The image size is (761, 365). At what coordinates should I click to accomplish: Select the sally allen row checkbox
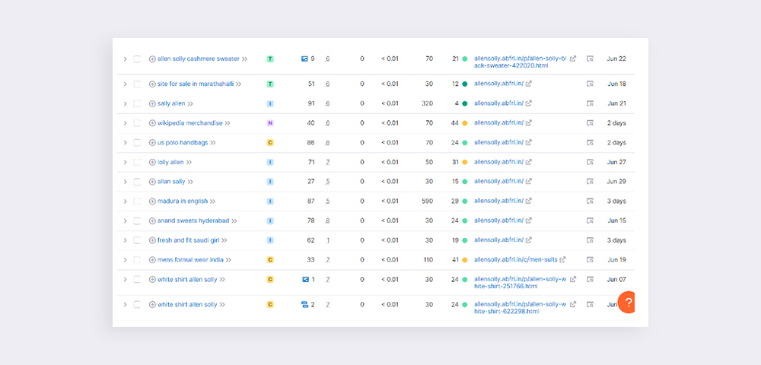click(x=137, y=103)
